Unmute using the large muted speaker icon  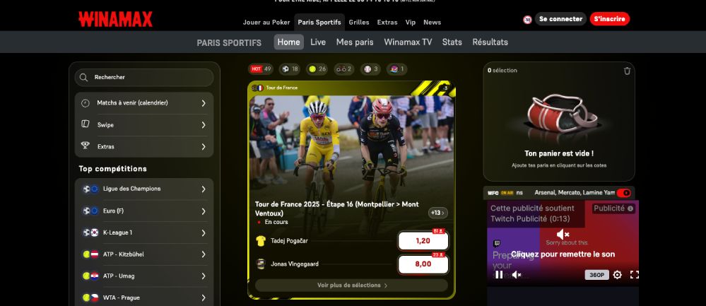tap(563, 234)
